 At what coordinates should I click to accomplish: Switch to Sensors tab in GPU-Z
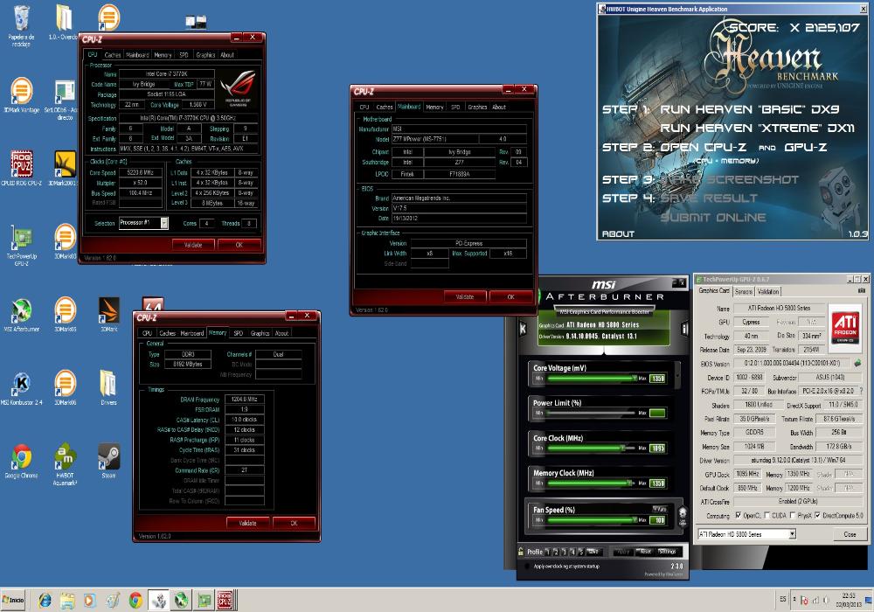(744, 291)
